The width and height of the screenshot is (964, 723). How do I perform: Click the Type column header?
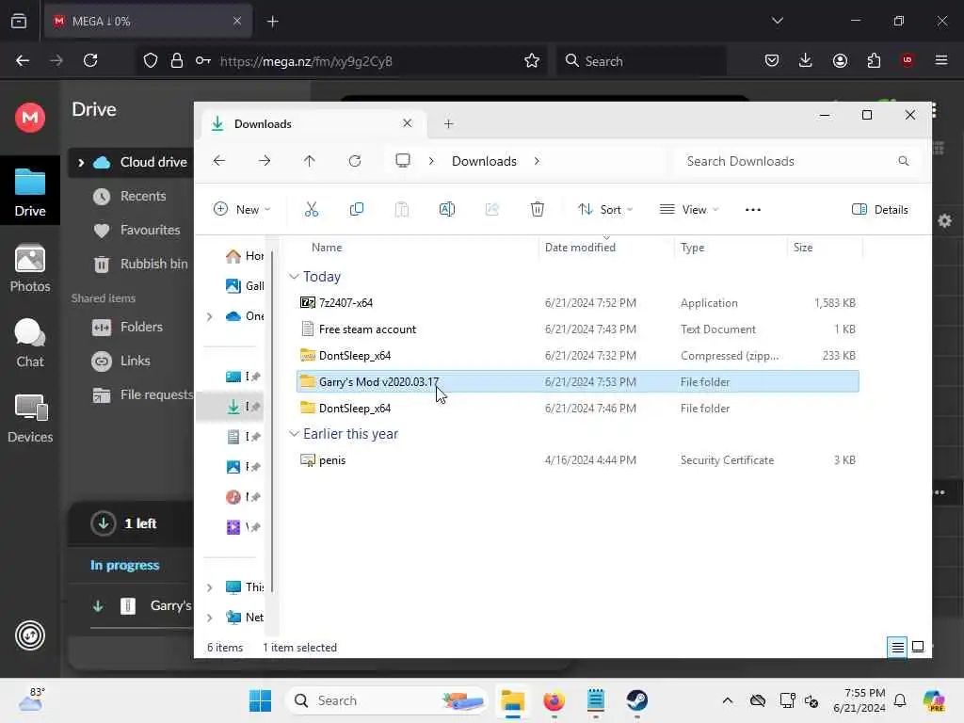pos(692,248)
